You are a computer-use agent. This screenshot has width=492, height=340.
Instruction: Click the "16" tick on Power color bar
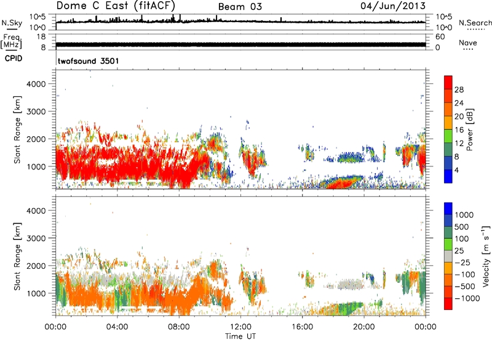[x=459, y=130]
